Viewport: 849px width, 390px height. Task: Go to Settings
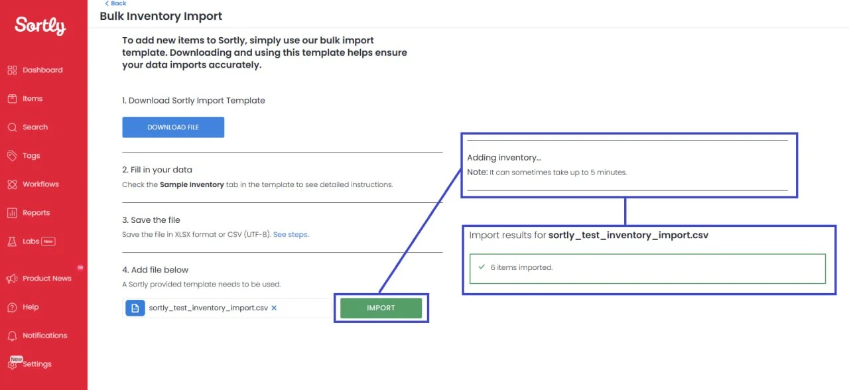pos(37,364)
